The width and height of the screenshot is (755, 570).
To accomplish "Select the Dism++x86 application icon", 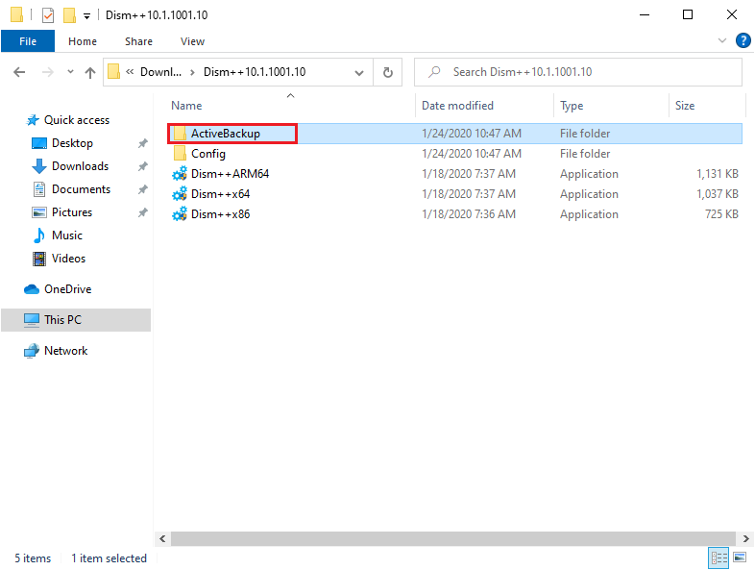I will point(180,214).
